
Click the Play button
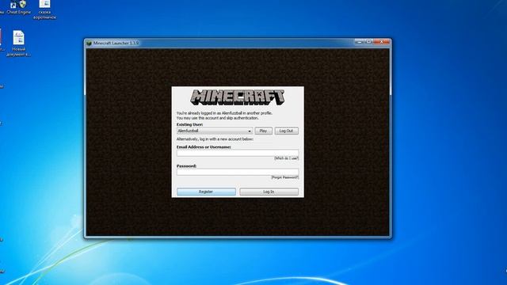click(x=263, y=131)
